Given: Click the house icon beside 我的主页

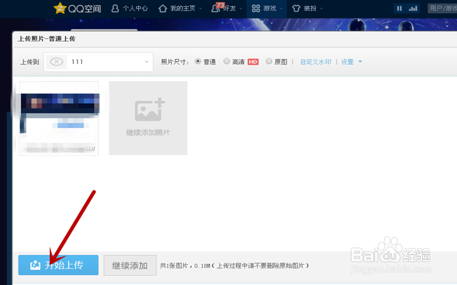Looking at the screenshot, I should tap(163, 9).
